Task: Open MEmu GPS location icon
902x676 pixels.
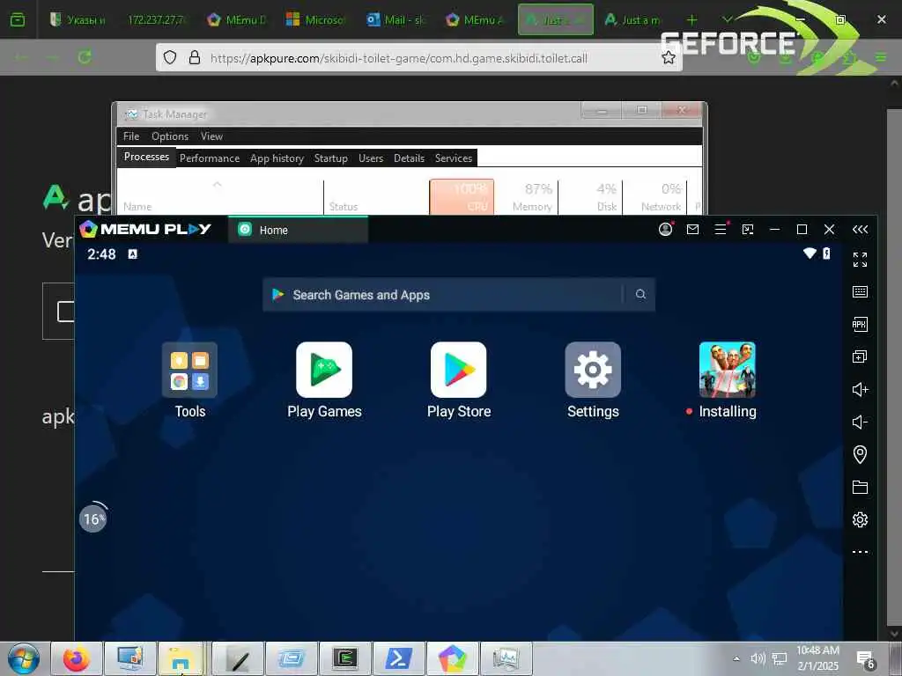Action: [x=860, y=455]
